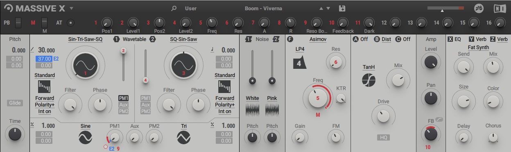Click the oscillator 1 wavetable position display
This screenshot has width=511, height=152.
[85, 65]
